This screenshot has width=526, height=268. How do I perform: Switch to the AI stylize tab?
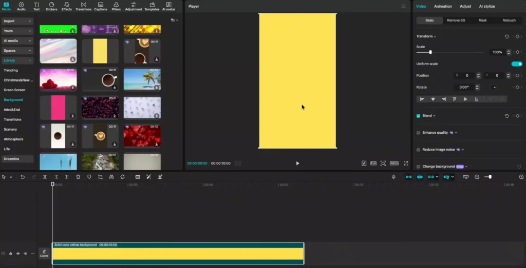(487, 6)
